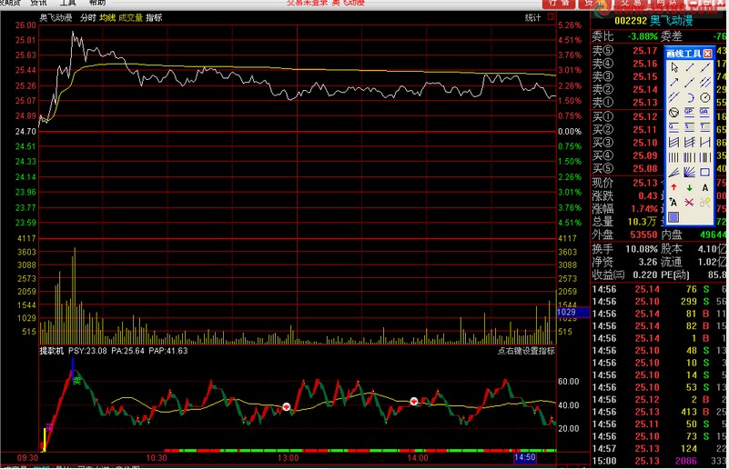The width and height of the screenshot is (729, 469).
Task: Click the 26.00 top price axis label
Action: click(25, 25)
